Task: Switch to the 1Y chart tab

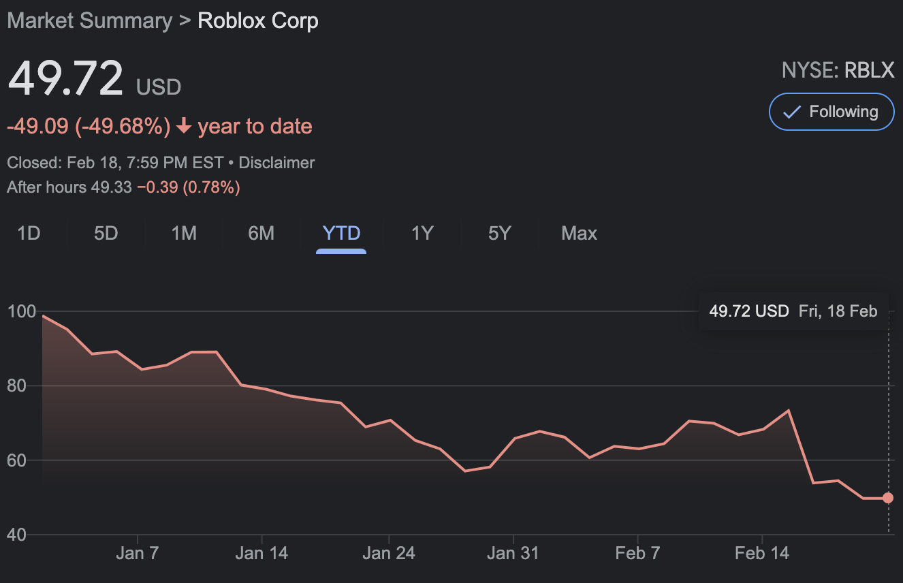Action: point(422,234)
